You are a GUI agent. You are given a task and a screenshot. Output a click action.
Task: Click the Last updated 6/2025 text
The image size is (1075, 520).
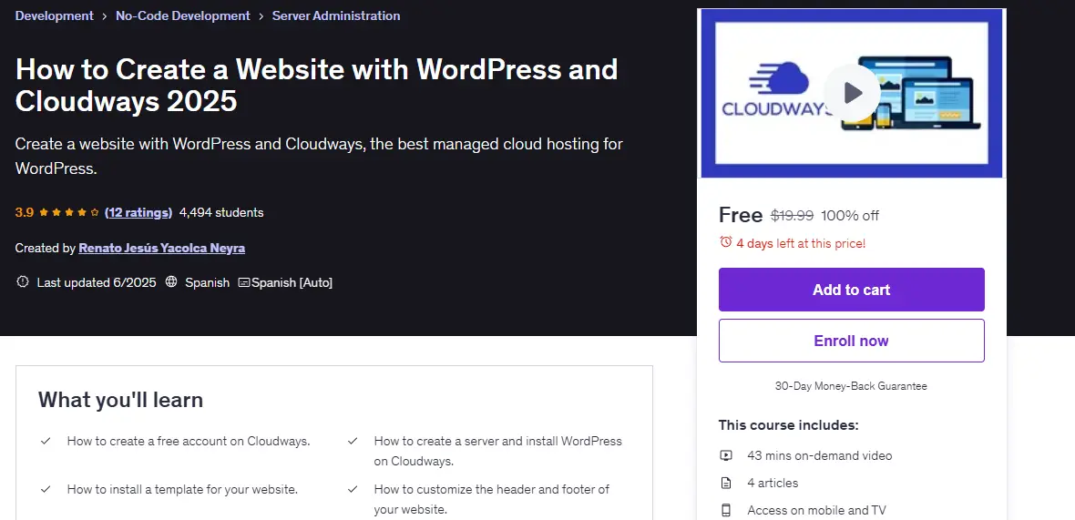coord(96,282)
